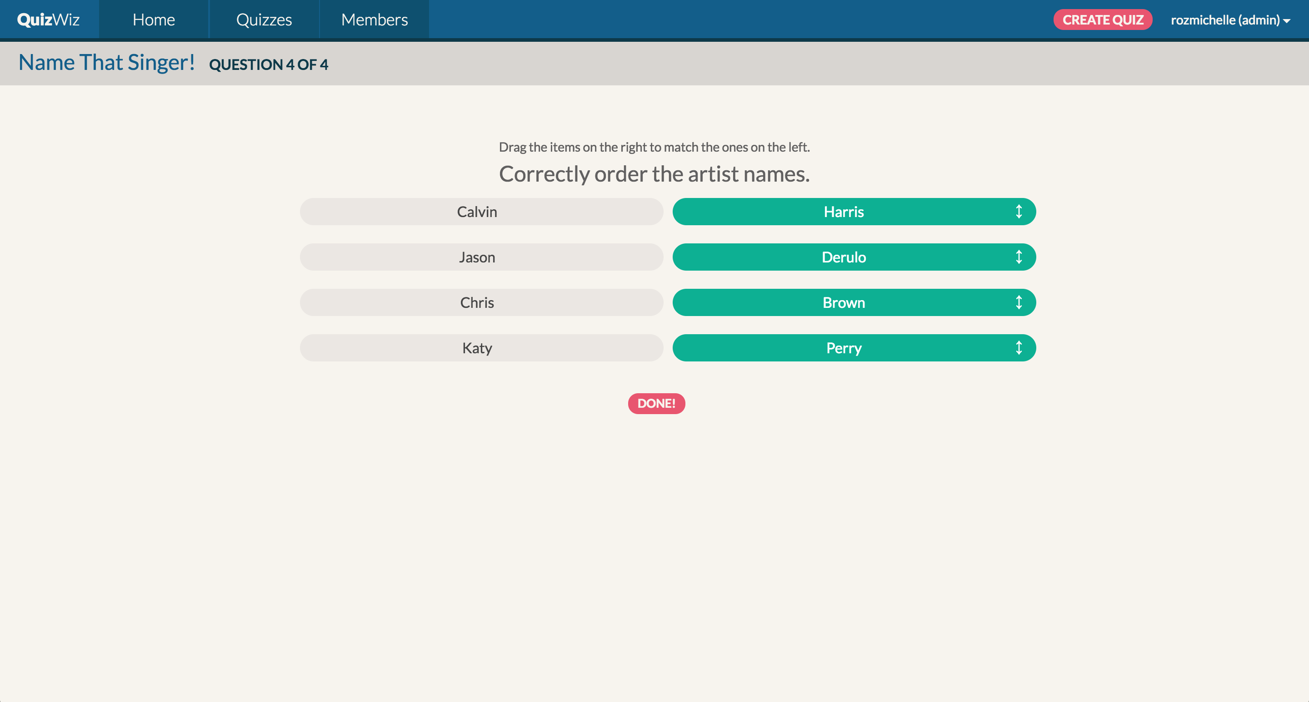Click the Calvin label
Viewport: 1309px width, 702px height.
point(481,212)
